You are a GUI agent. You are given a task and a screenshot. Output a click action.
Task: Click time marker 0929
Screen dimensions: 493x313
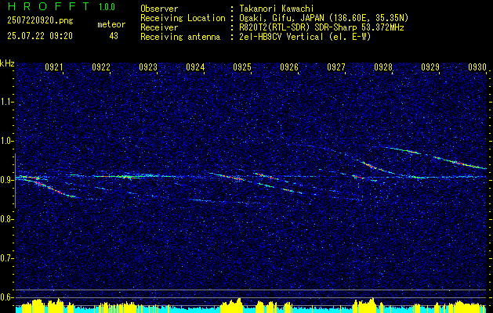pos(430,67)
